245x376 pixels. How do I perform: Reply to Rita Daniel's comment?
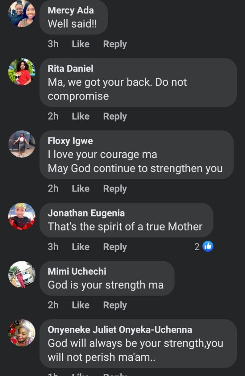pyautogui.click(x=115, y=116)
